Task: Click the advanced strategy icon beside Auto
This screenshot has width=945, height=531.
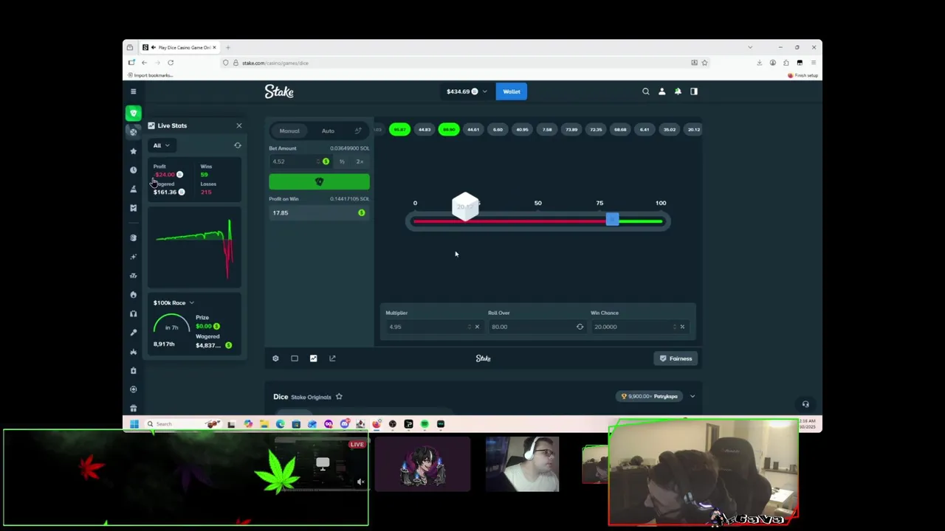Action: tap(358, 131)
